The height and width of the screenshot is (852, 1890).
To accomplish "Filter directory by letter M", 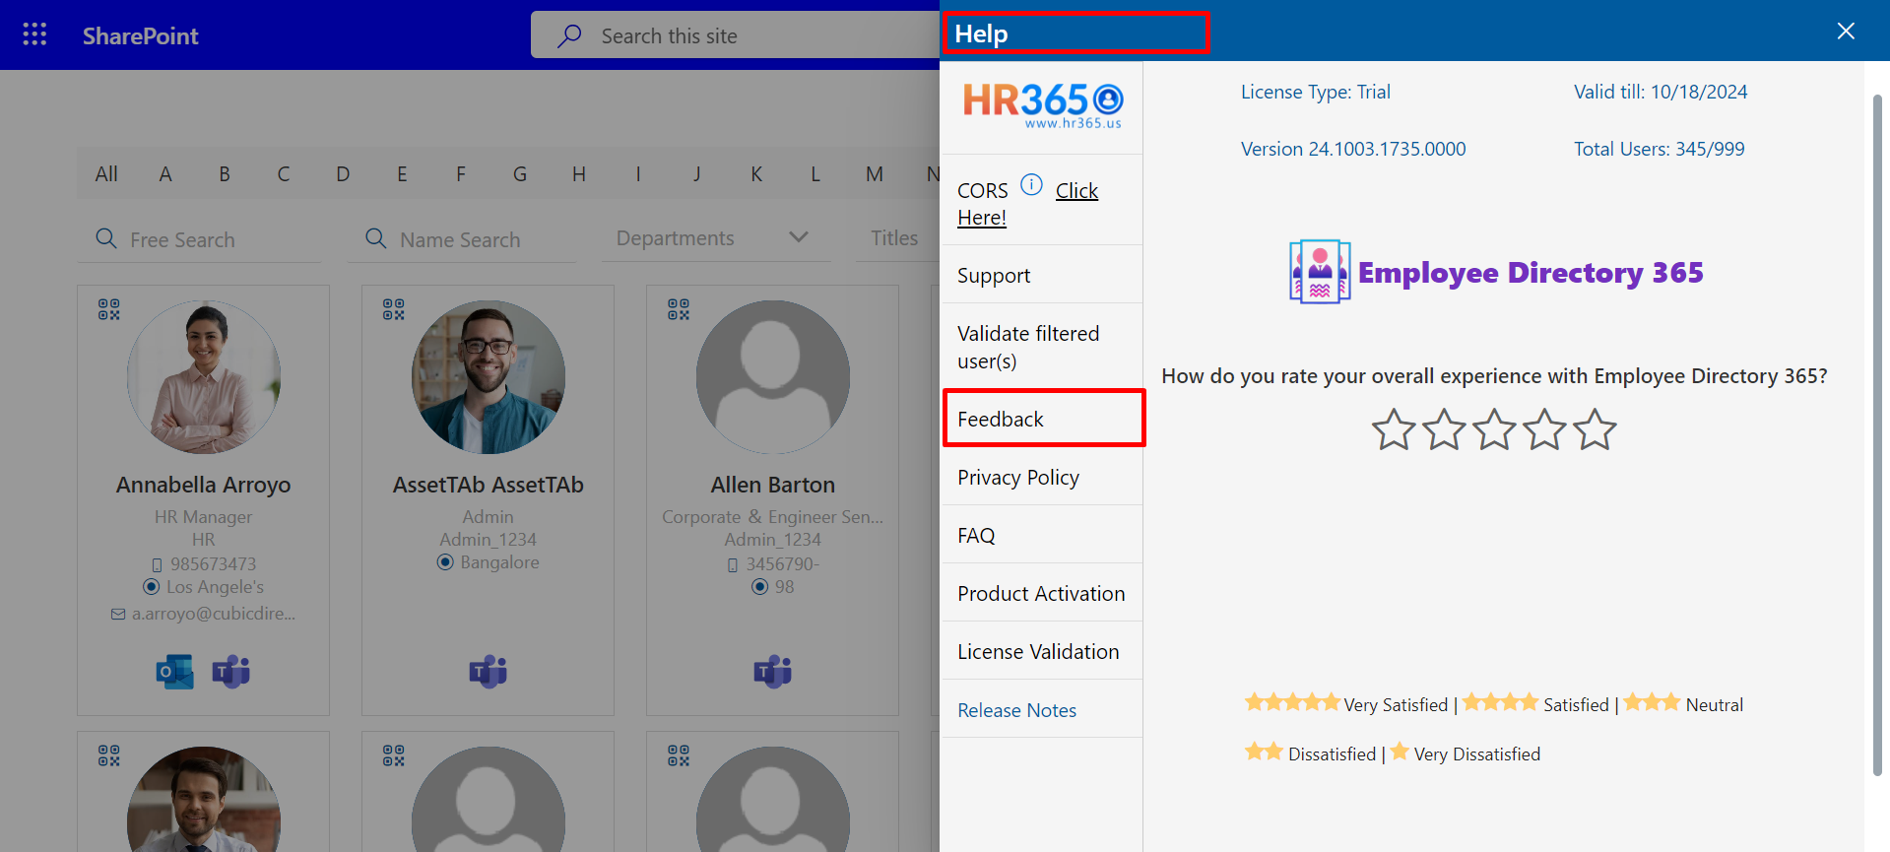I will pyautogui.click(x=875, y=174).
